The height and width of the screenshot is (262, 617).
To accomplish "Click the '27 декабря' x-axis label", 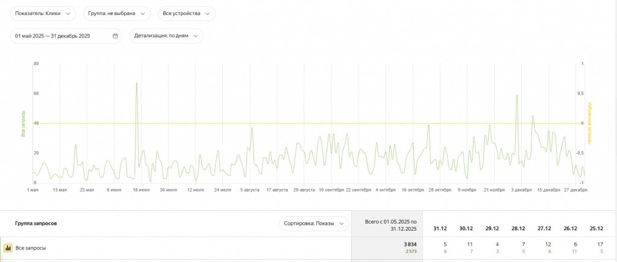I will tap(575, 190).
